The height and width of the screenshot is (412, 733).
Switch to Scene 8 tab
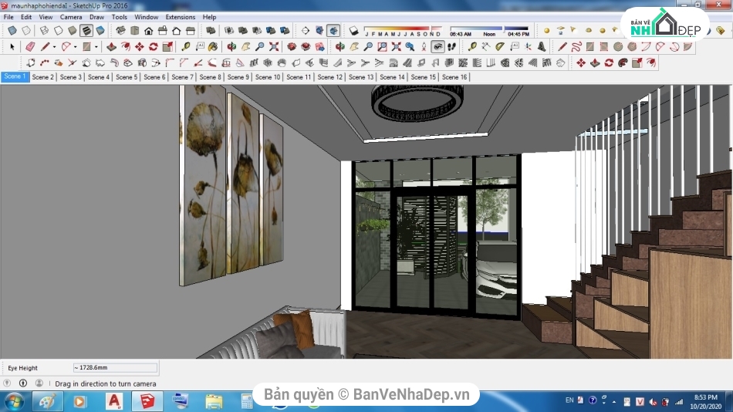click(x=210, y=76)
